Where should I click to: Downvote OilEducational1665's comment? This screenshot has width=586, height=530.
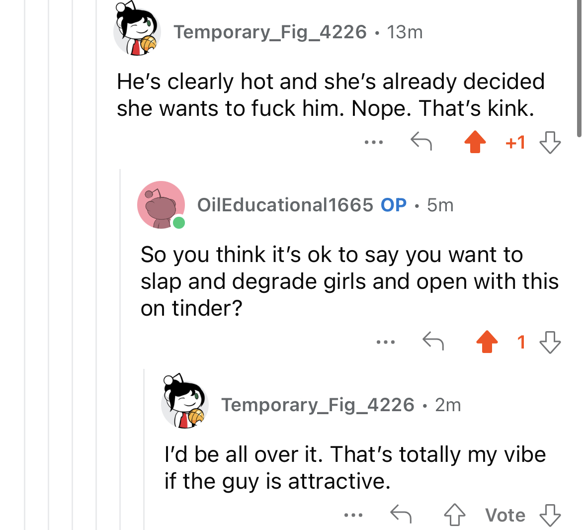click(x=550, y=343)
